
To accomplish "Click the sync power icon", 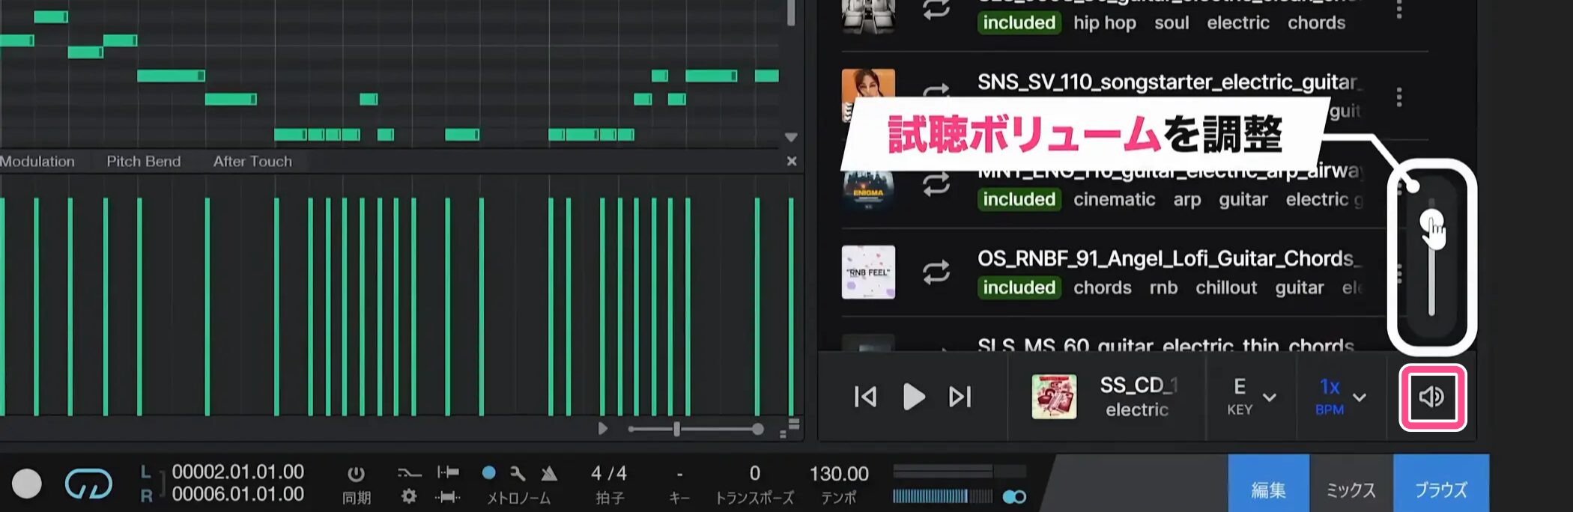I will [x=356, y=474].
